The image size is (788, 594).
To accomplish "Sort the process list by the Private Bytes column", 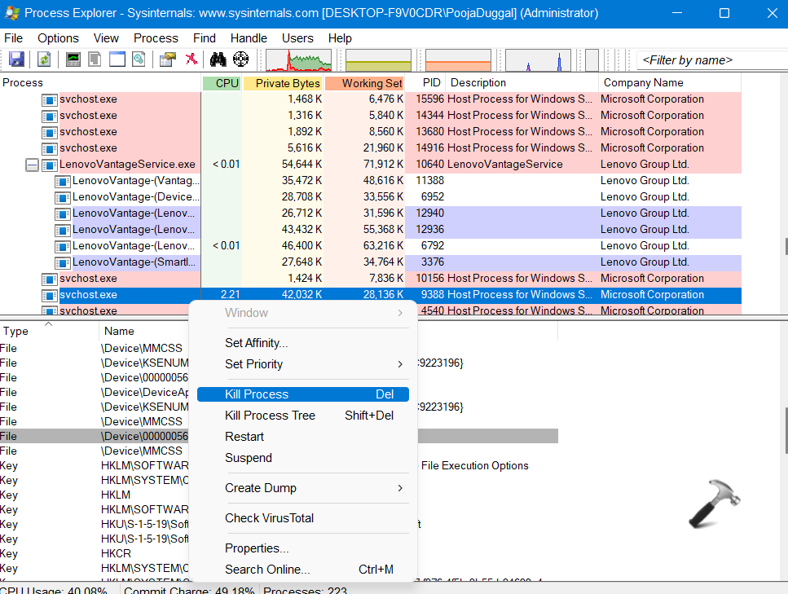I will pos(283,83).
